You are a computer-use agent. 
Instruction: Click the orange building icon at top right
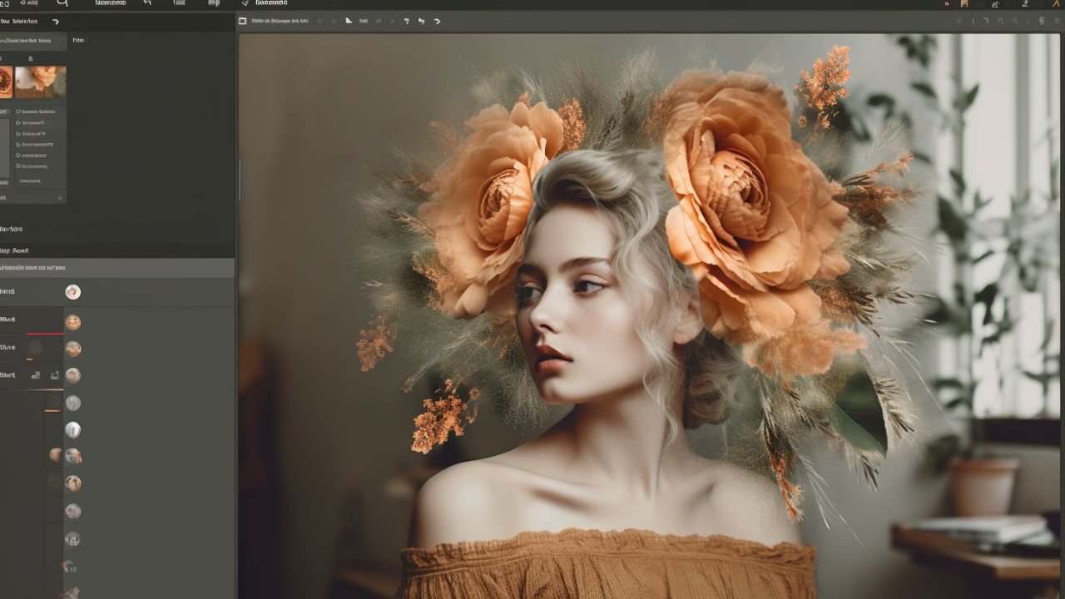click(x=964, y=4)
